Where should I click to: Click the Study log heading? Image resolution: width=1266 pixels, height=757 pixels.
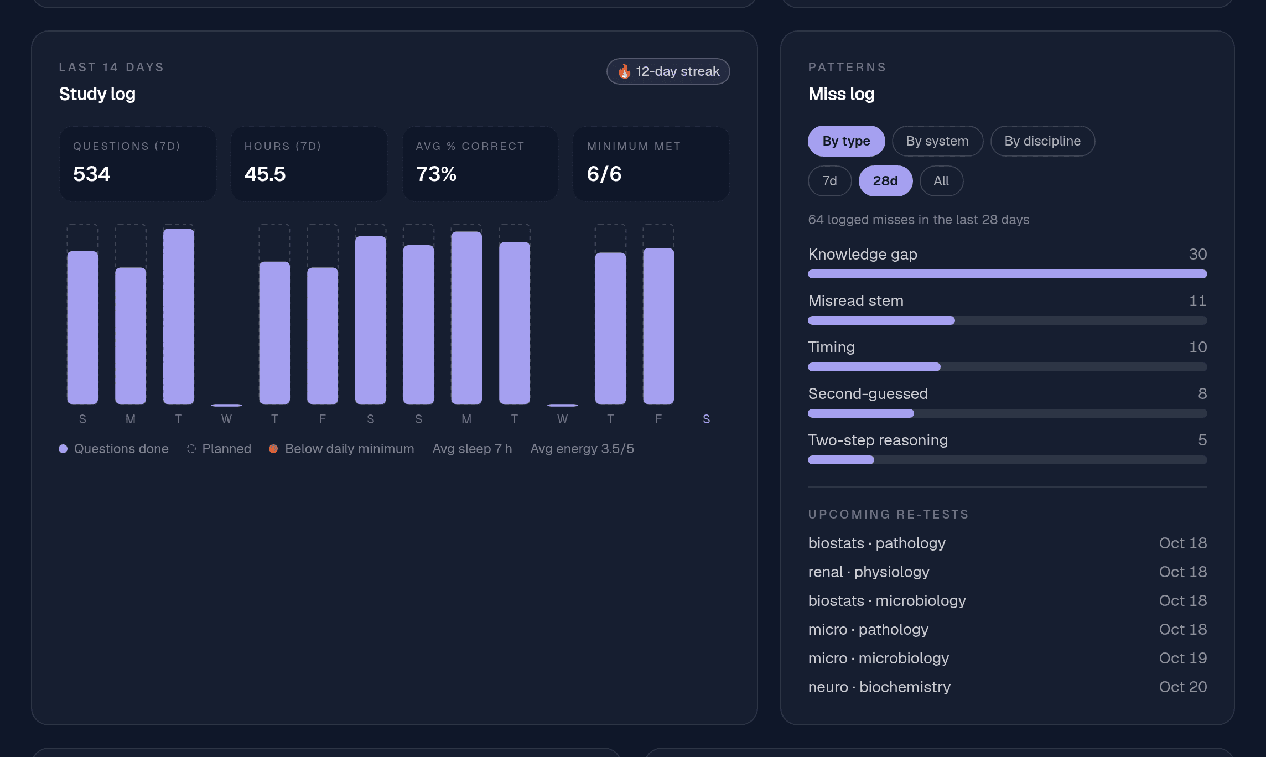click(97, 94)
